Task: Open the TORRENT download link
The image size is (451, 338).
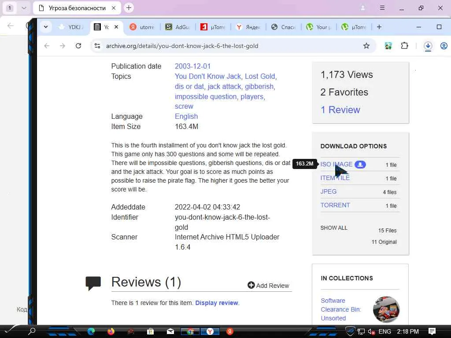Action: (x=335, y=205)
